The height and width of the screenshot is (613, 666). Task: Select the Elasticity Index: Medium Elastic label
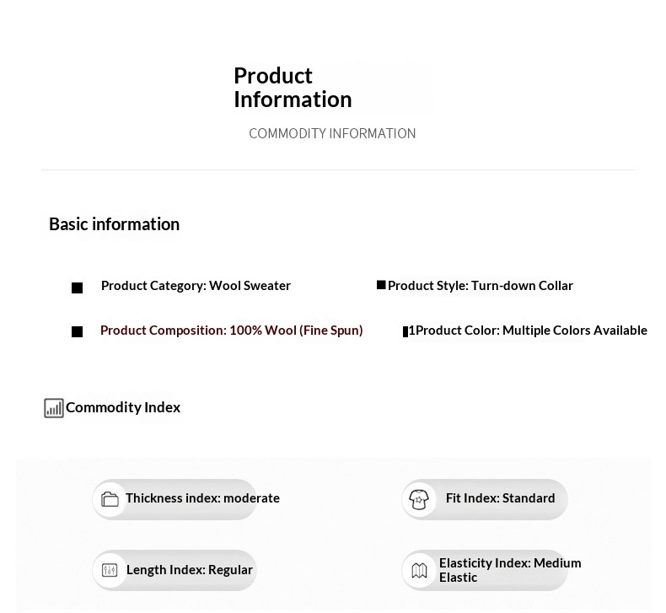(x=509, y=570)
